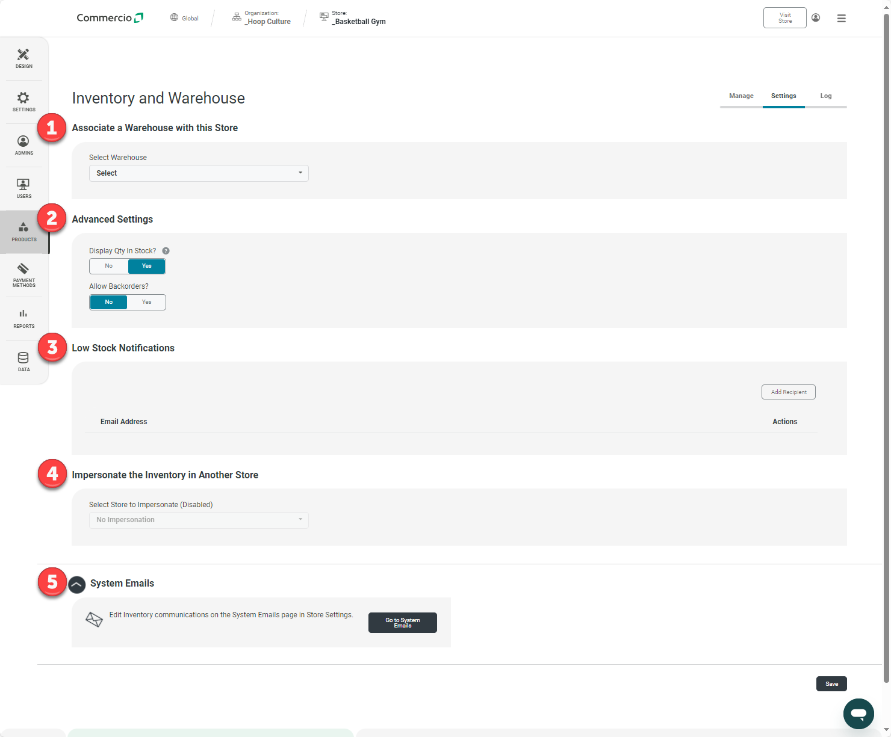Click the Display Qty help question icon
This screenshot has width=891, height=737.
coord(166,251)
